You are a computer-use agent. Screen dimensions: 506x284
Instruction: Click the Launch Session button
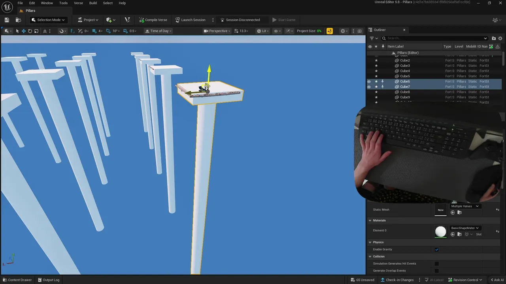(190, 20)
